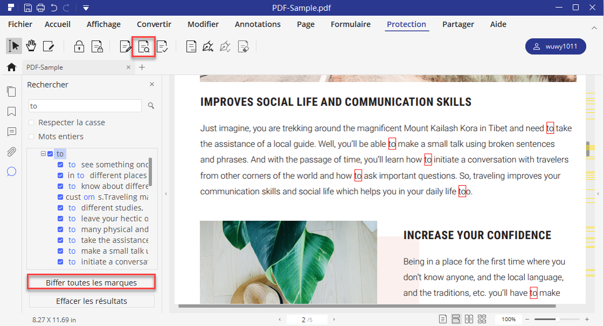
Task: Open the Bookmarks panel in the sidebar
Action: [x=11, y=111]
